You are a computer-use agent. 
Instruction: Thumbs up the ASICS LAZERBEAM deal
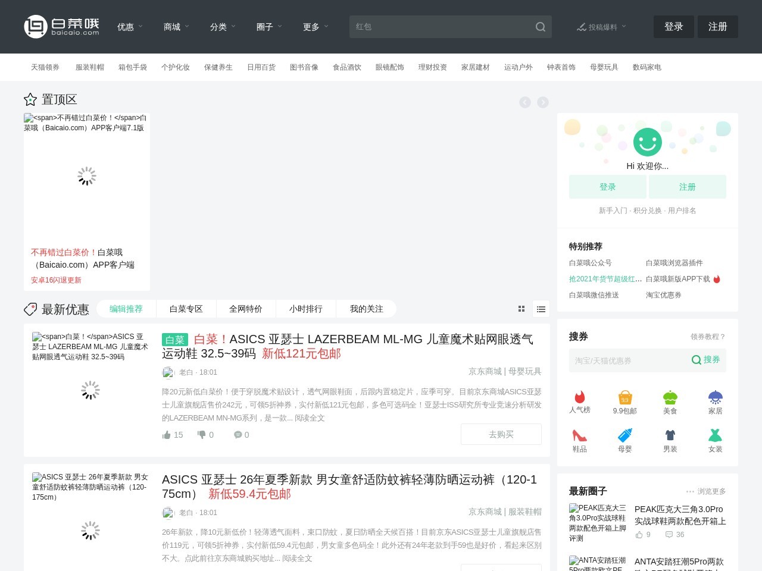[x=167, y=435]
